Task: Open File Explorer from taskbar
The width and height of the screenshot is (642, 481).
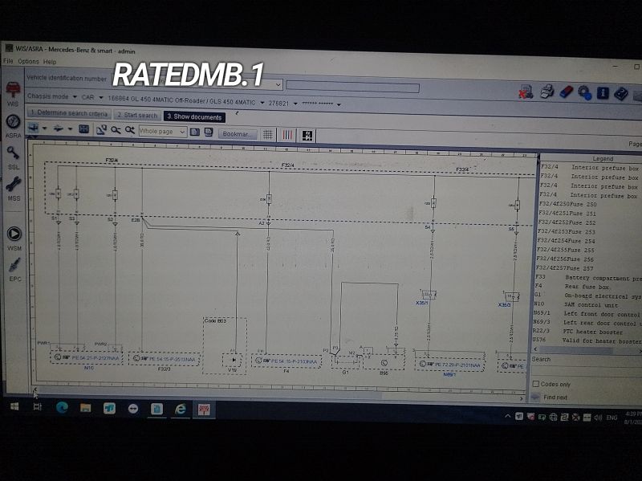Action: tap(86, 408)
